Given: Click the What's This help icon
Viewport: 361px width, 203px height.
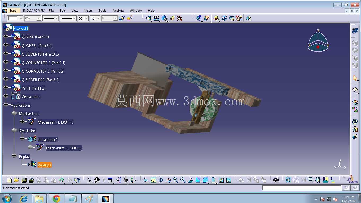Looking at the screenshot, I should point(77,180).
